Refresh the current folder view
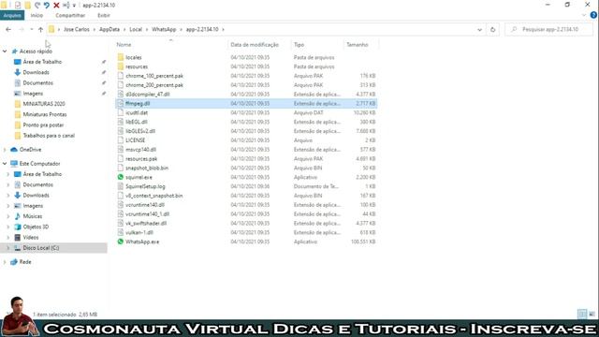This screenshot has height=337, width=599. 493,29
